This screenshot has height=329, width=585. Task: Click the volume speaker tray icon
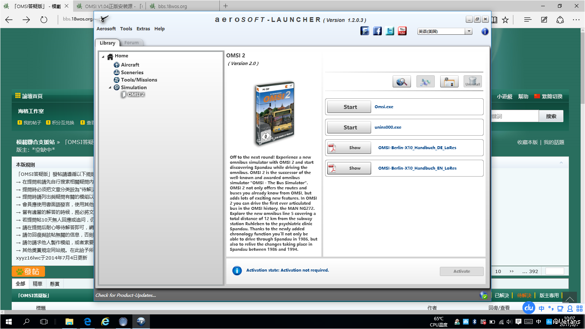click(x=510, y=322)
